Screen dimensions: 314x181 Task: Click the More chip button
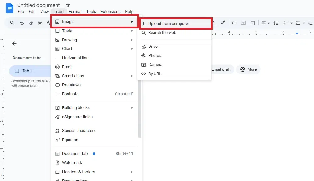pos(248,69)
